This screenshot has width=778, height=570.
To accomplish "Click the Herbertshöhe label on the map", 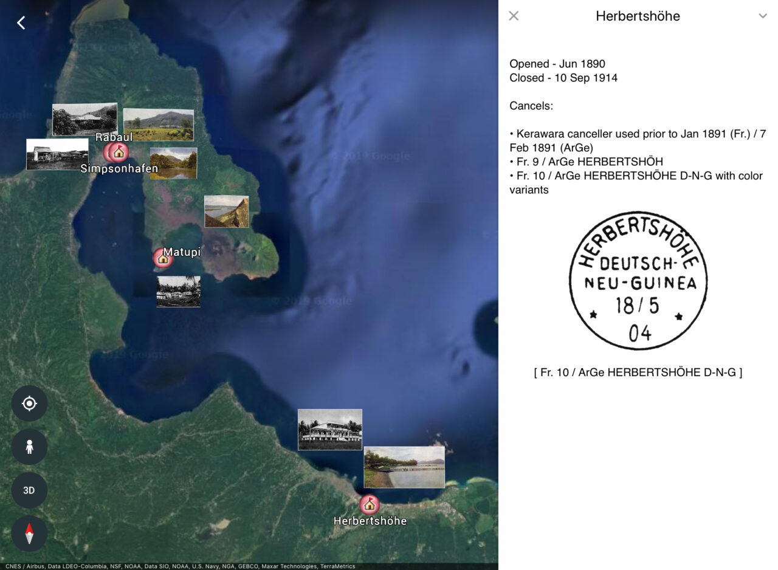I will pos(370,520).
